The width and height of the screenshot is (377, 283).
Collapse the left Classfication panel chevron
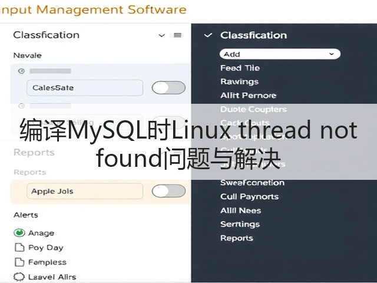tap(162, 35)
